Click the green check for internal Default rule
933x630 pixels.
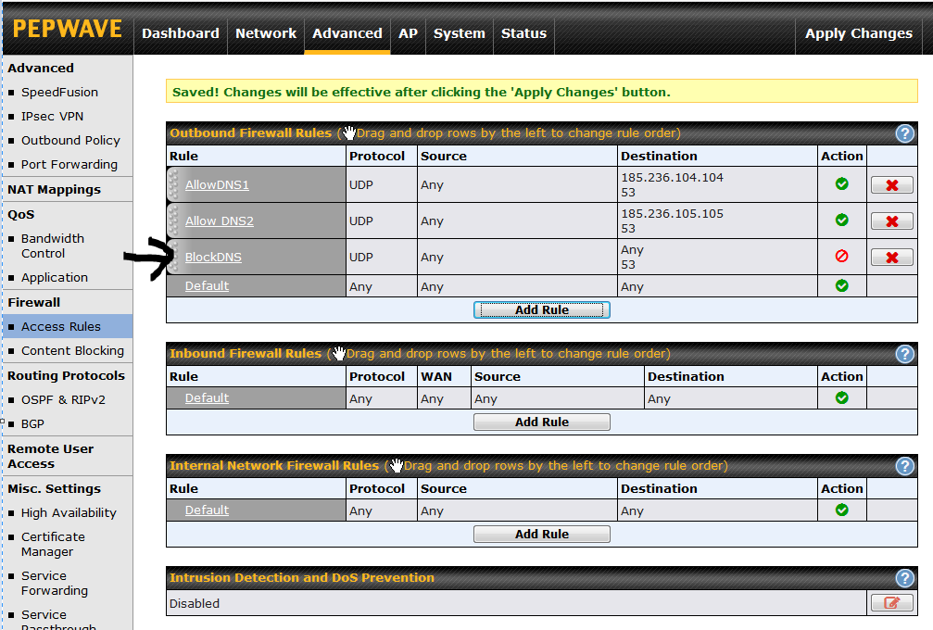[x=841, y=510]
